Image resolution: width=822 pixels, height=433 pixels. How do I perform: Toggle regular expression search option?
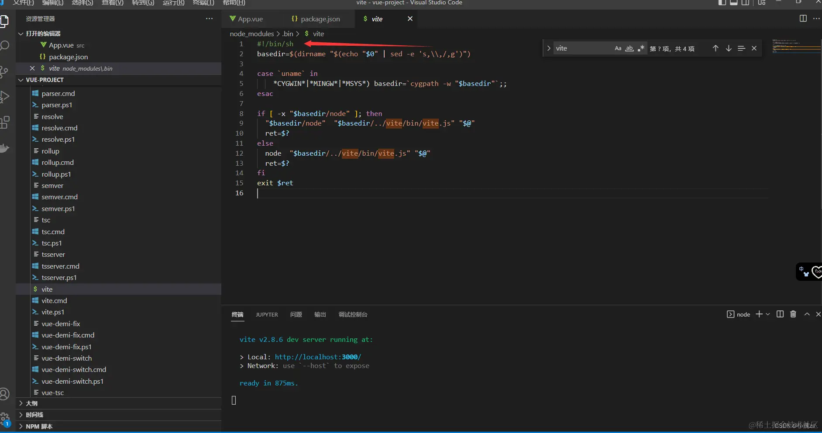640,48
